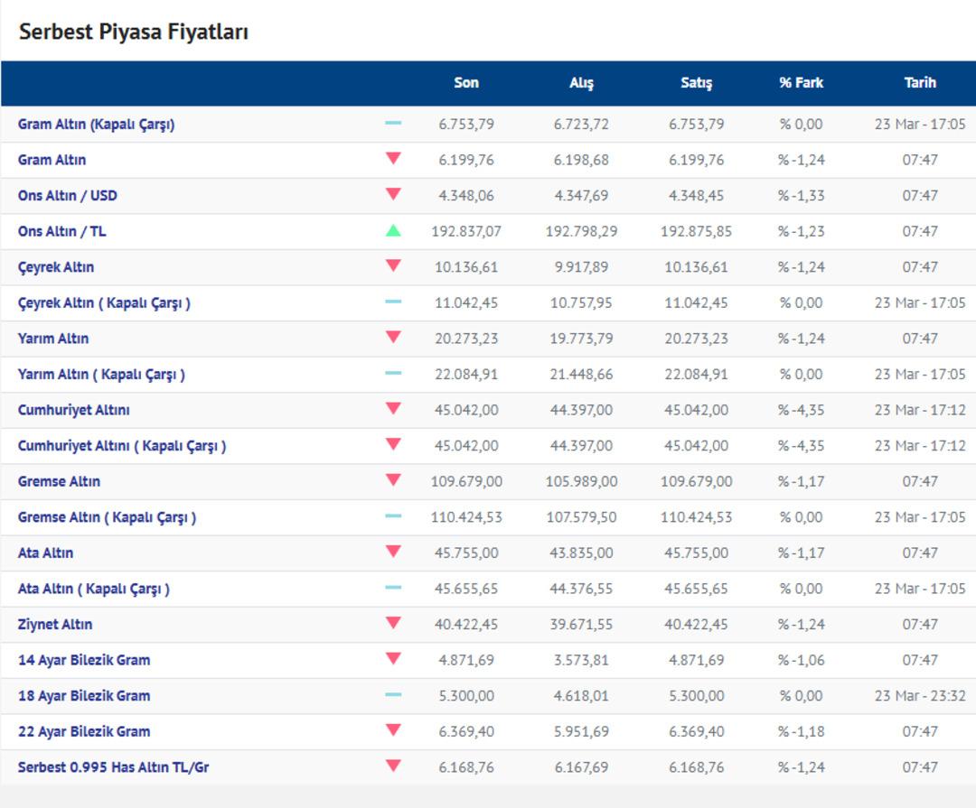Open the Gram Altın (Kapalı Çarşı) link
The image size is (976, 808).
(96, 125)
